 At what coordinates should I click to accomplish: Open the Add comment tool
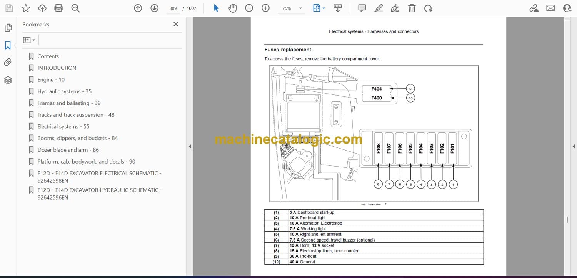362,8
